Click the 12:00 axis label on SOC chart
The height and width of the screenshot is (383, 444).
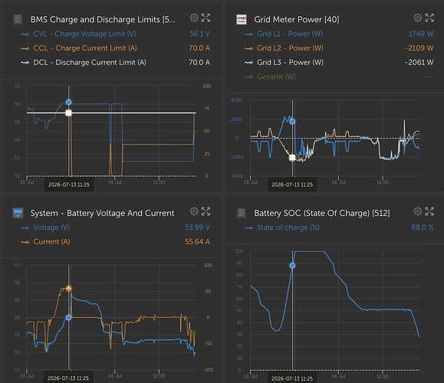click(383, 376)
